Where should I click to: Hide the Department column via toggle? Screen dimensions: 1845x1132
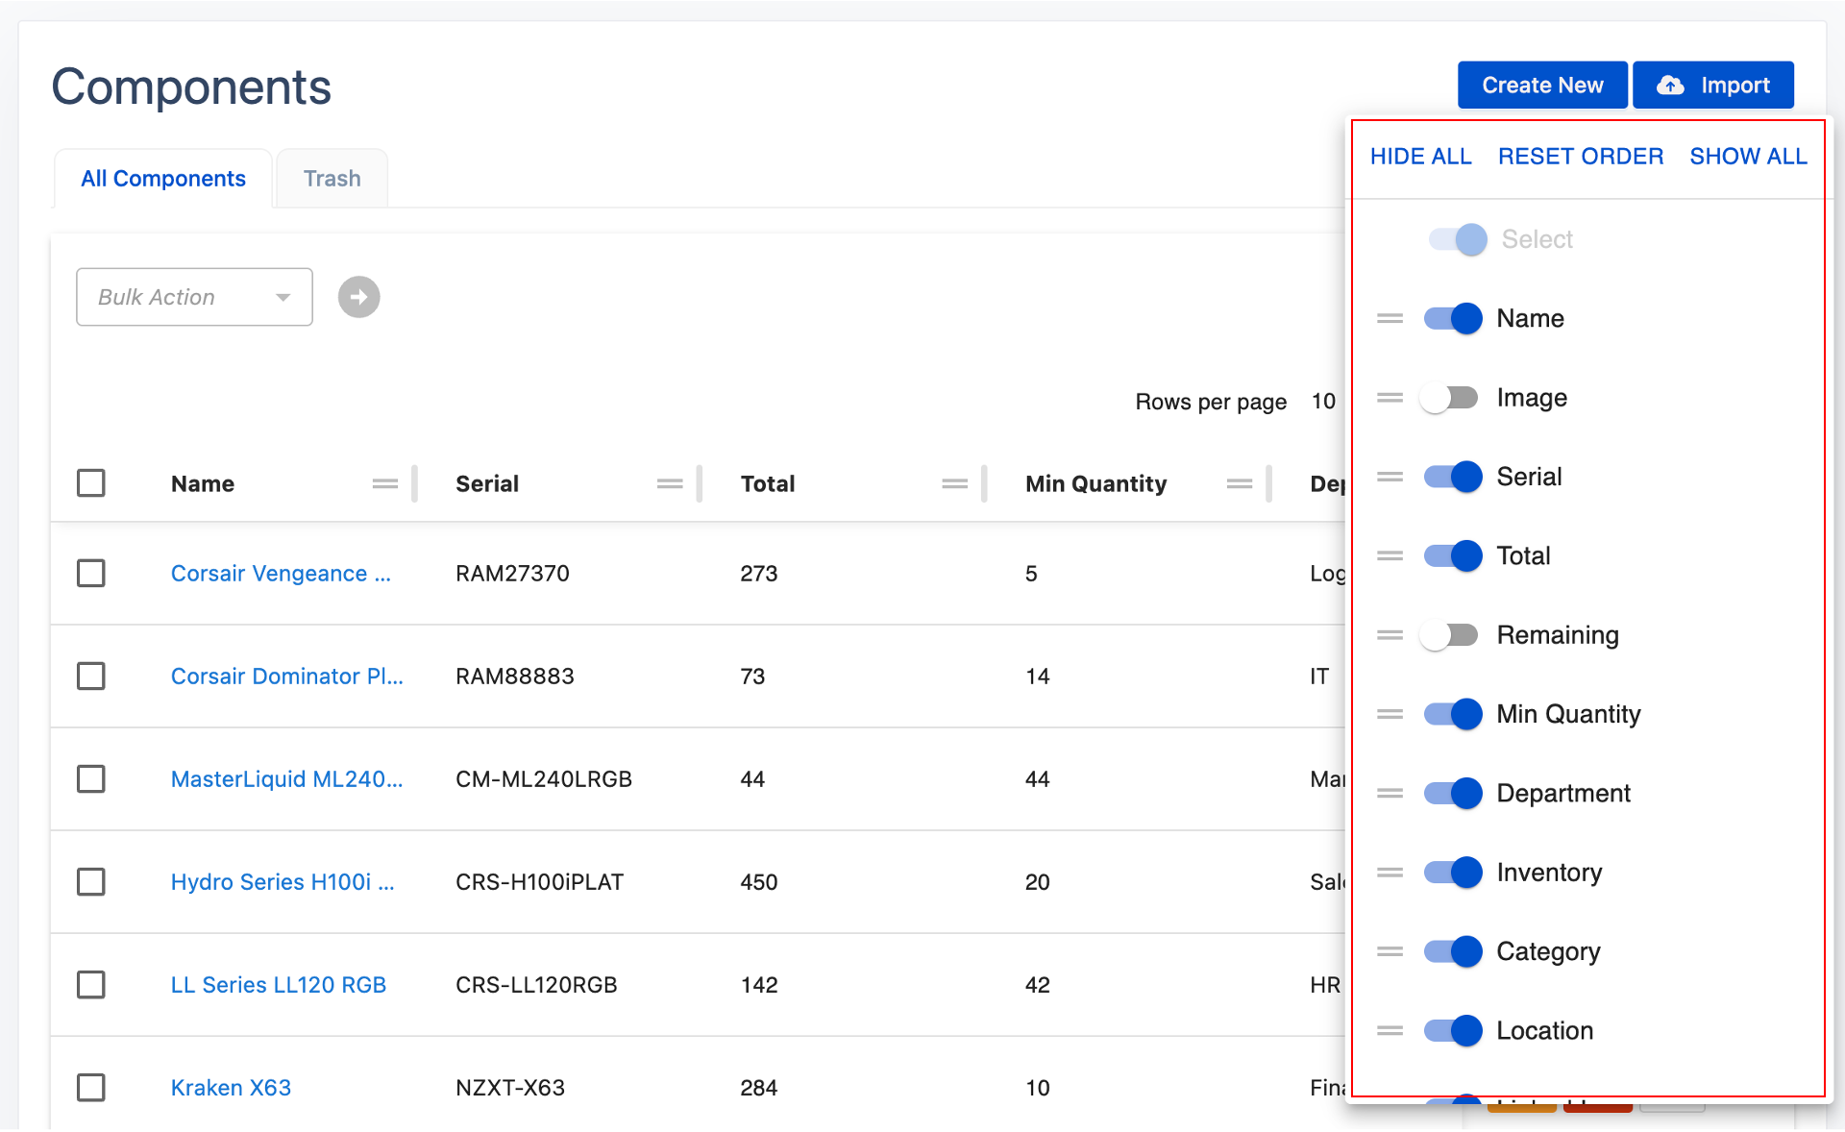tap(1453, 793)
